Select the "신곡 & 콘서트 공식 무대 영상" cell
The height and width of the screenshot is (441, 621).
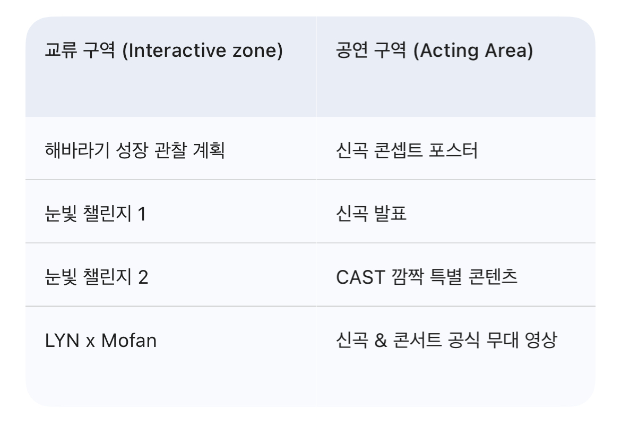(446, 340)
